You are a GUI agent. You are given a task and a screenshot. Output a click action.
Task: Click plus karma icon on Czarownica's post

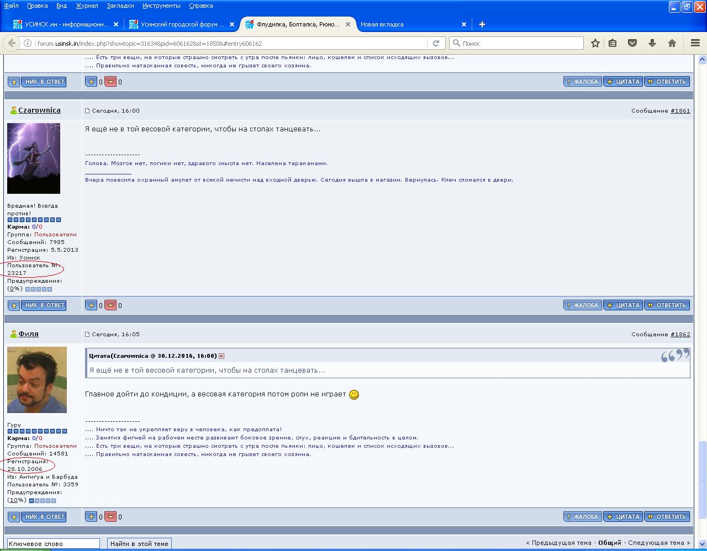coord(91,305)
